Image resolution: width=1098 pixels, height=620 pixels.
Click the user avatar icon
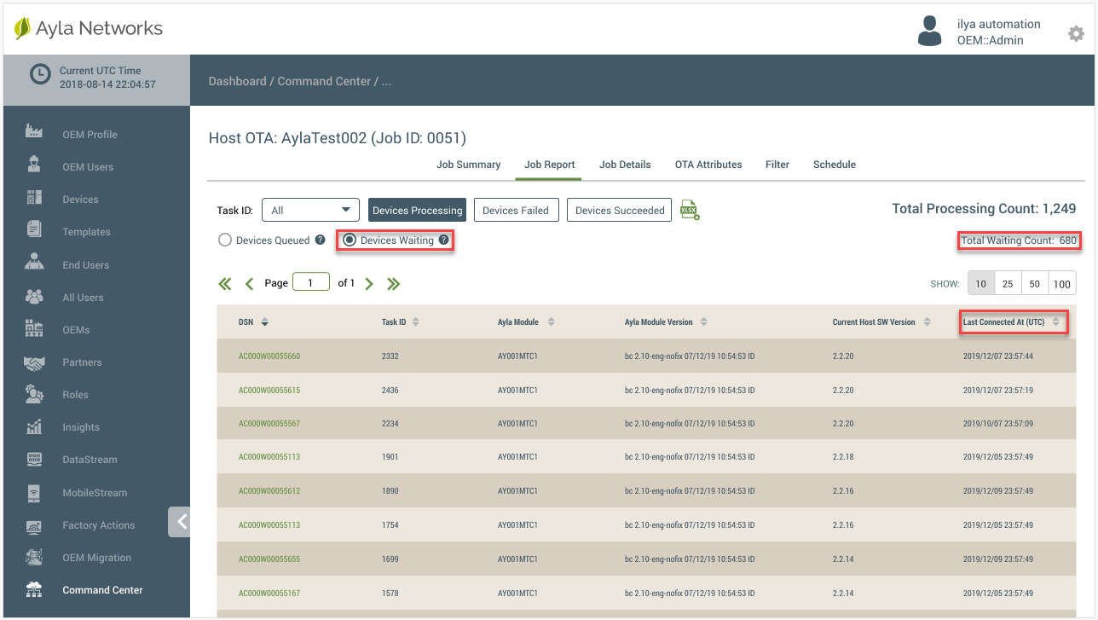click(929, 32)
